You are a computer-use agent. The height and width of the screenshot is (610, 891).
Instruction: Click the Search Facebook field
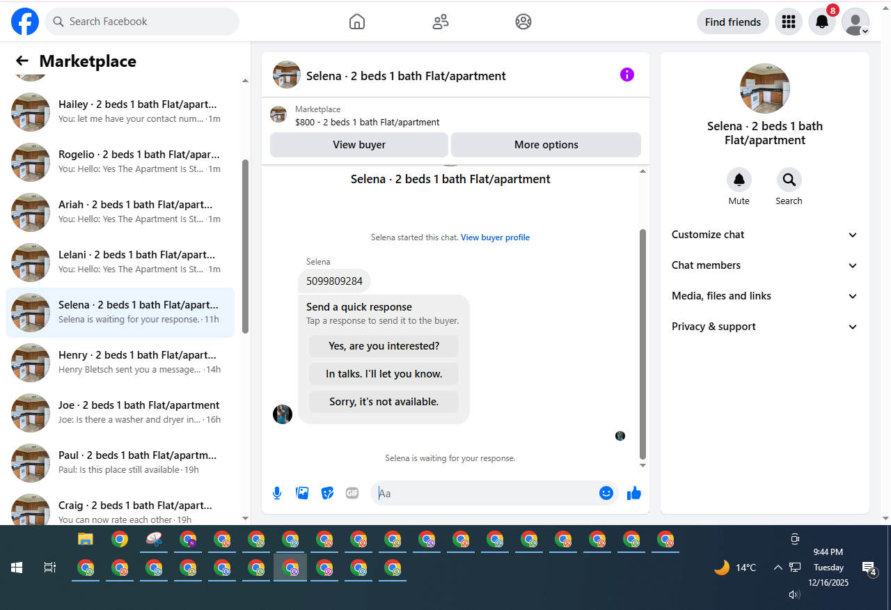[142, 22]
